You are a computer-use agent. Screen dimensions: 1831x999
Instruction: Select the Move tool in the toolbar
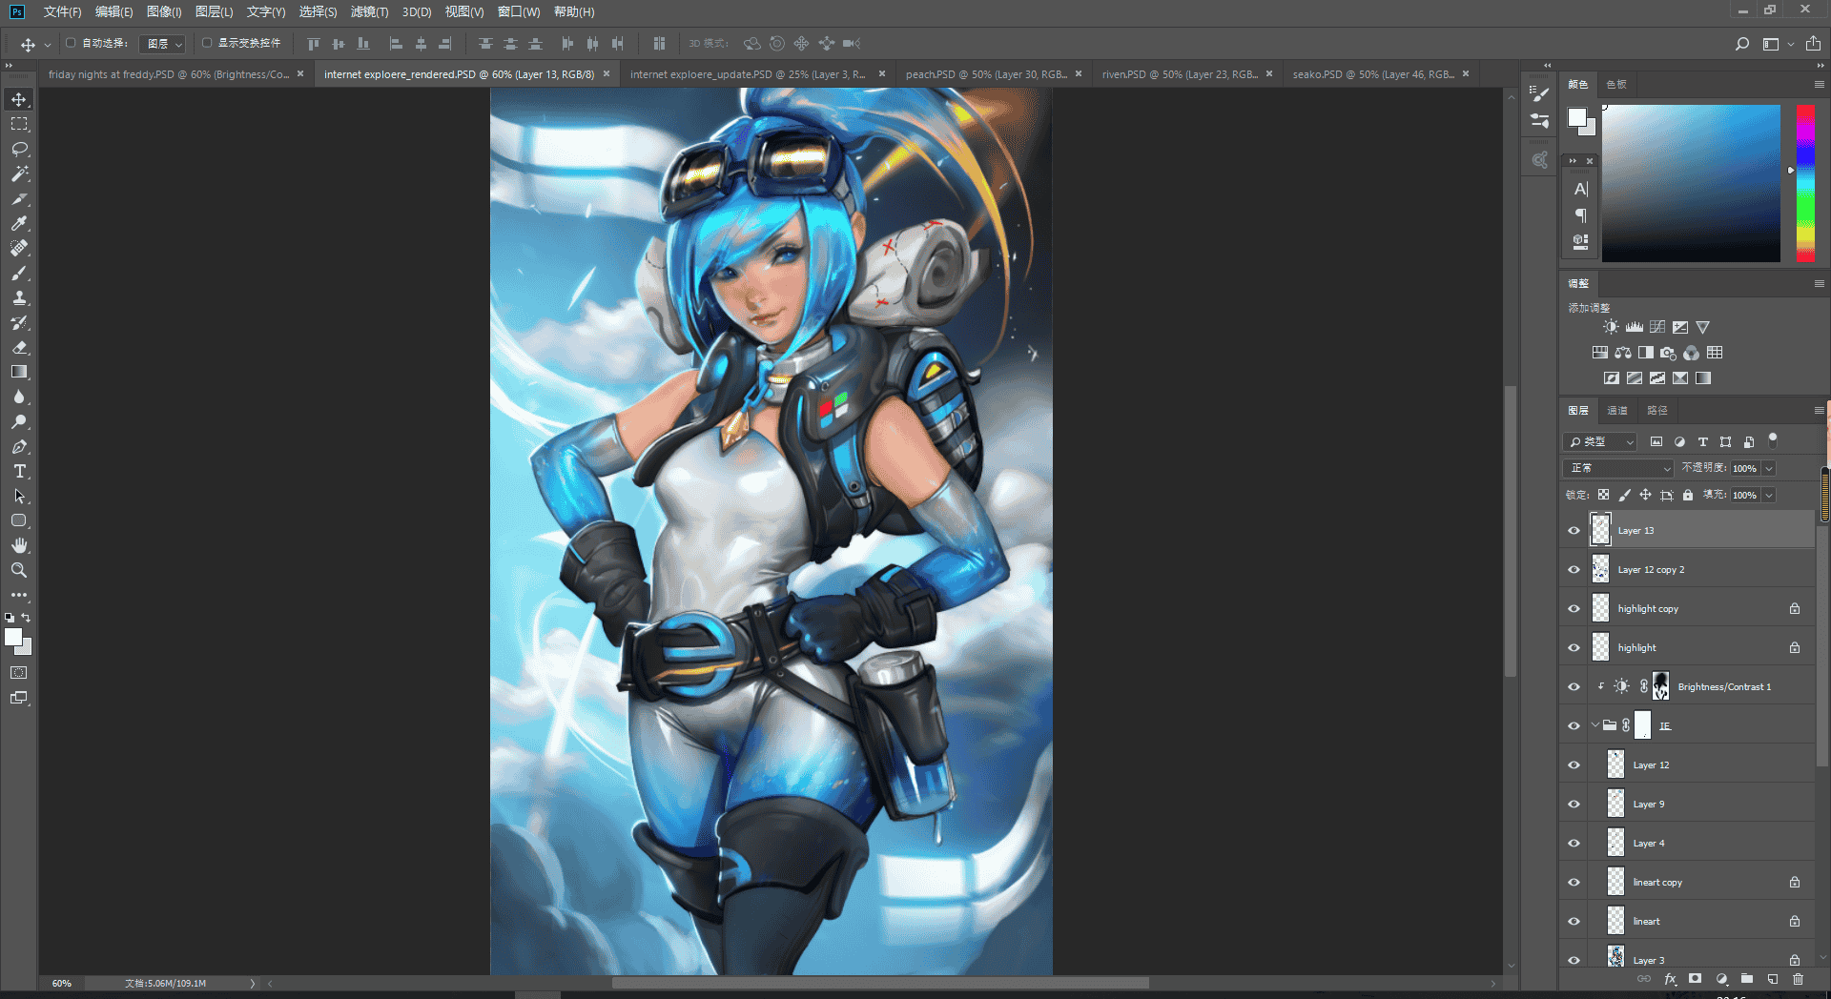coord(19,99)
